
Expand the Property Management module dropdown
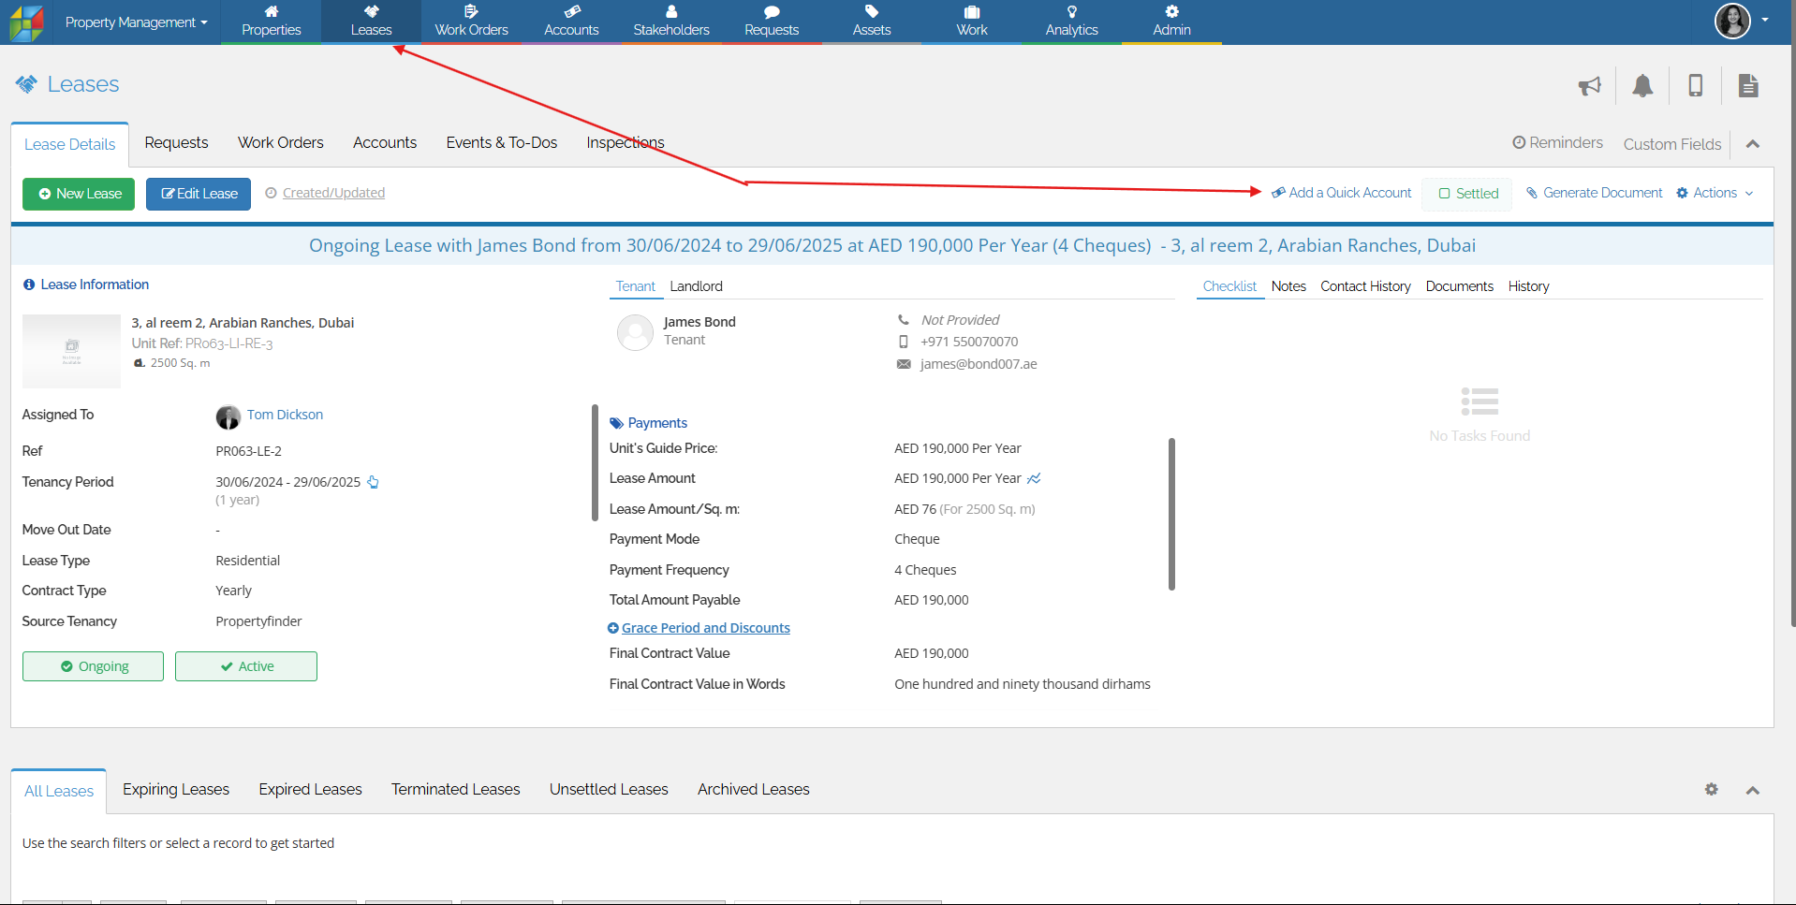tap(136, 22)
